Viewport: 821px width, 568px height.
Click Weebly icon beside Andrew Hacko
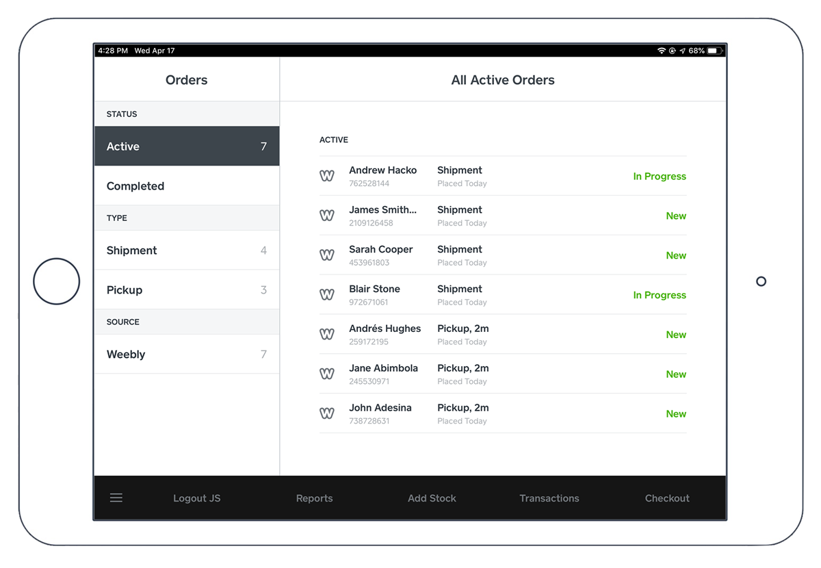coord(327,176)
